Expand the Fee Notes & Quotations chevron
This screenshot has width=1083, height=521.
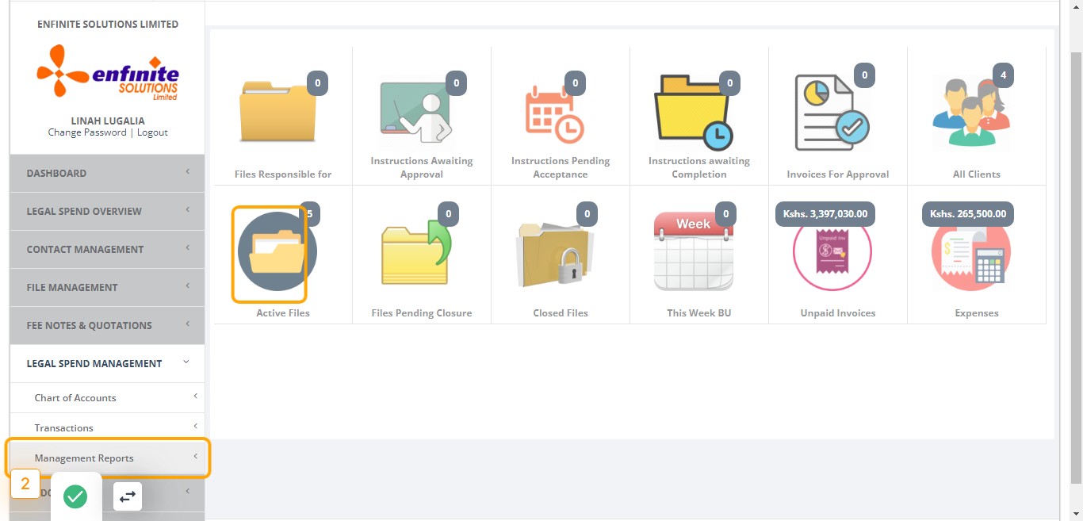pyautogui.click(x=187, y=324)
